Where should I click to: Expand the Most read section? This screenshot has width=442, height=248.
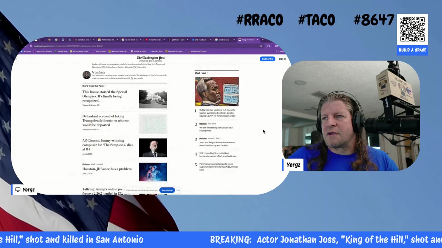[x=201, y=73]
